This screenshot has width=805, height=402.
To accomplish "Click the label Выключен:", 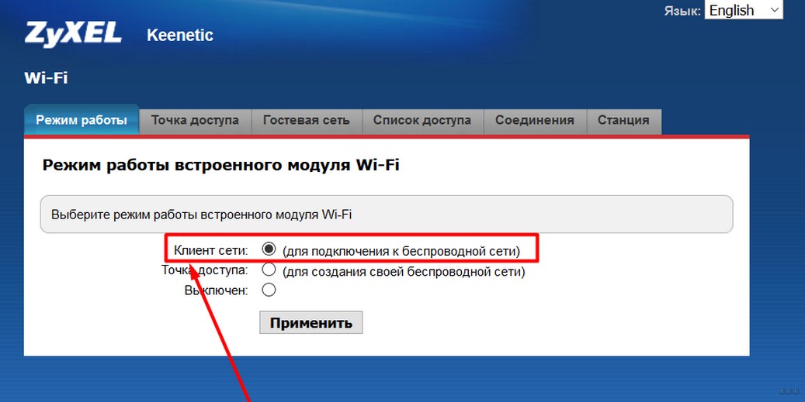I will (x=216, y=291).
